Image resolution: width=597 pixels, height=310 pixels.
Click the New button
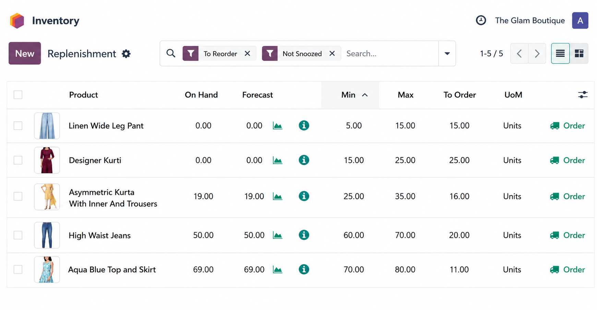[x=25, y=54]
